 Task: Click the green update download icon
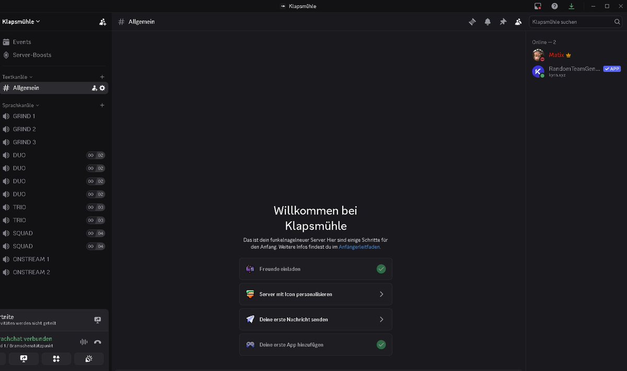[x=571, y=6]
